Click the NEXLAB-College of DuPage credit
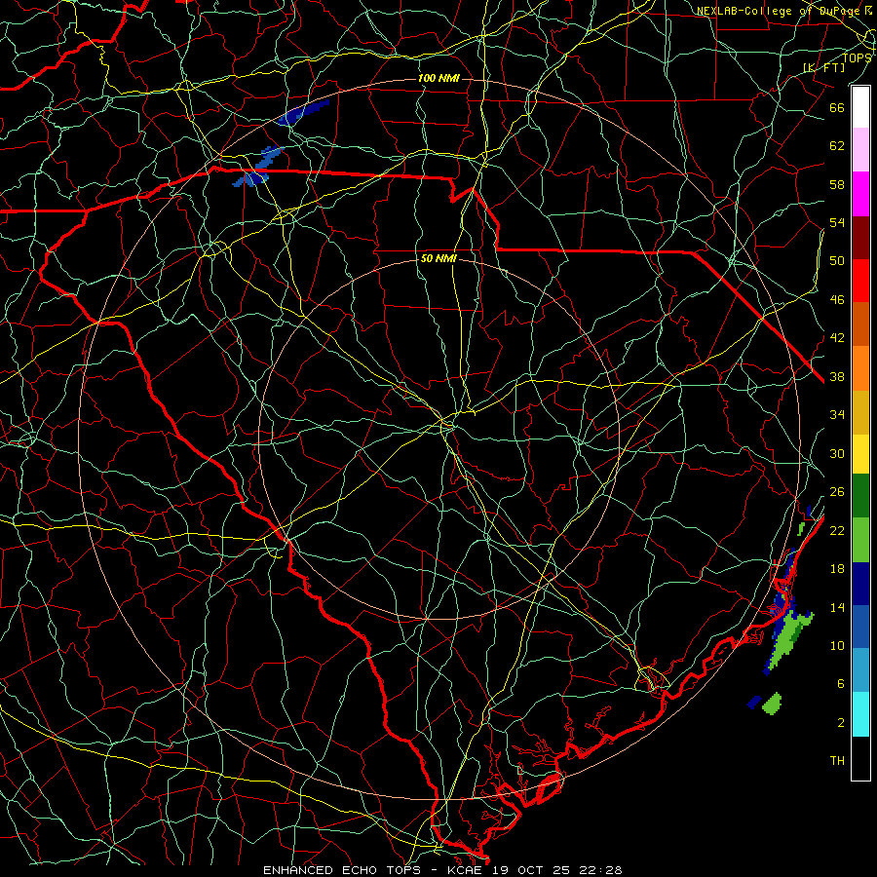 click(x=783, y=10)
